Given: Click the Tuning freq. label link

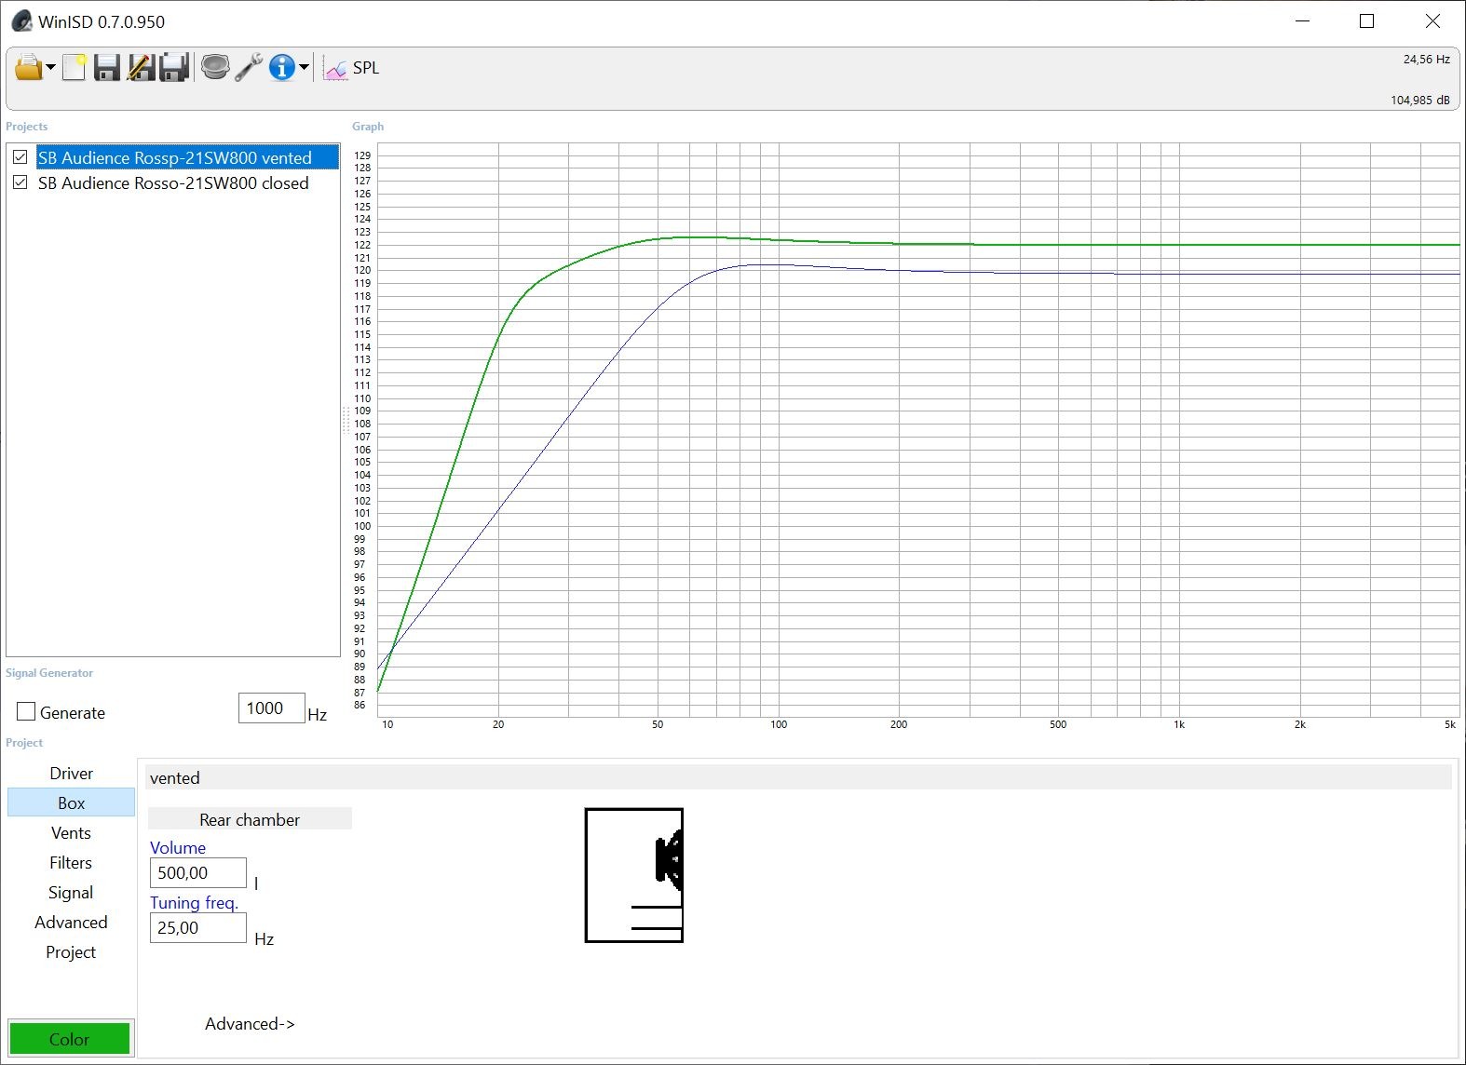Looking at the screenshot, I should click(194, 902).
